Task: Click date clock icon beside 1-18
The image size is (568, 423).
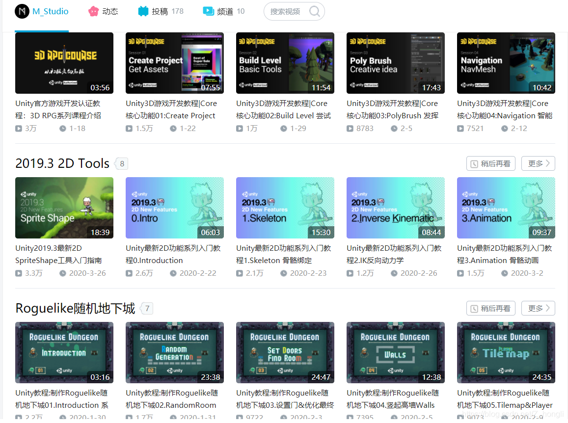Action: click(63, 129)
